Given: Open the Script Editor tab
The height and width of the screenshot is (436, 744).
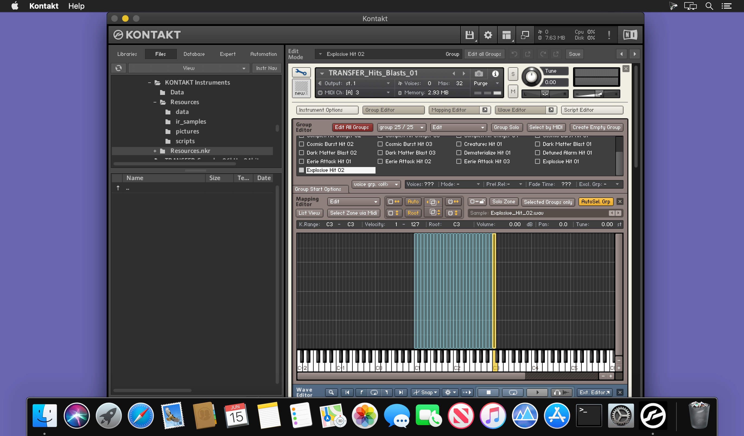Looking at the screenshot, I should (x=592, y=110).
